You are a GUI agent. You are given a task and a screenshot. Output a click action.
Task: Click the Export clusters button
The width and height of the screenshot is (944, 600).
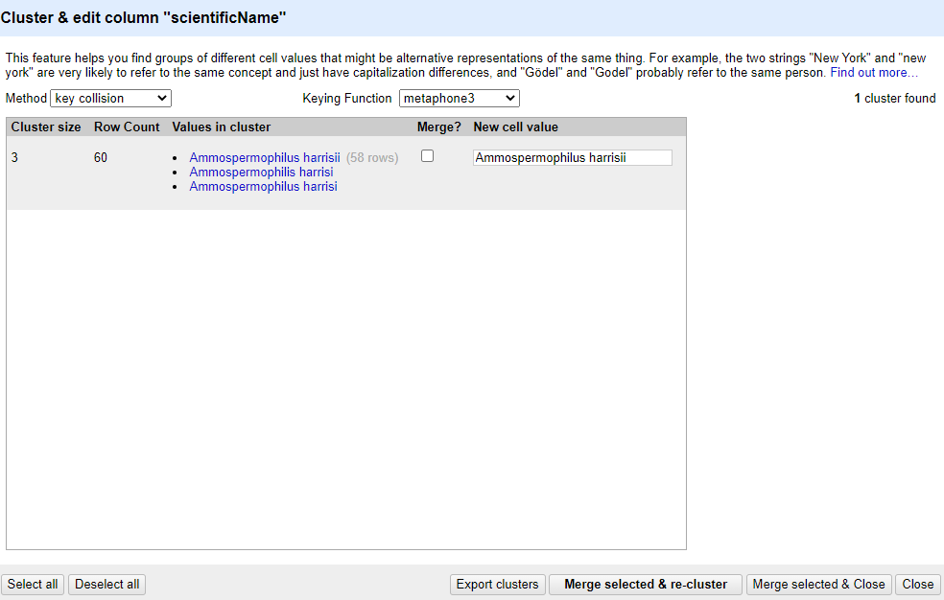point(497,584)
